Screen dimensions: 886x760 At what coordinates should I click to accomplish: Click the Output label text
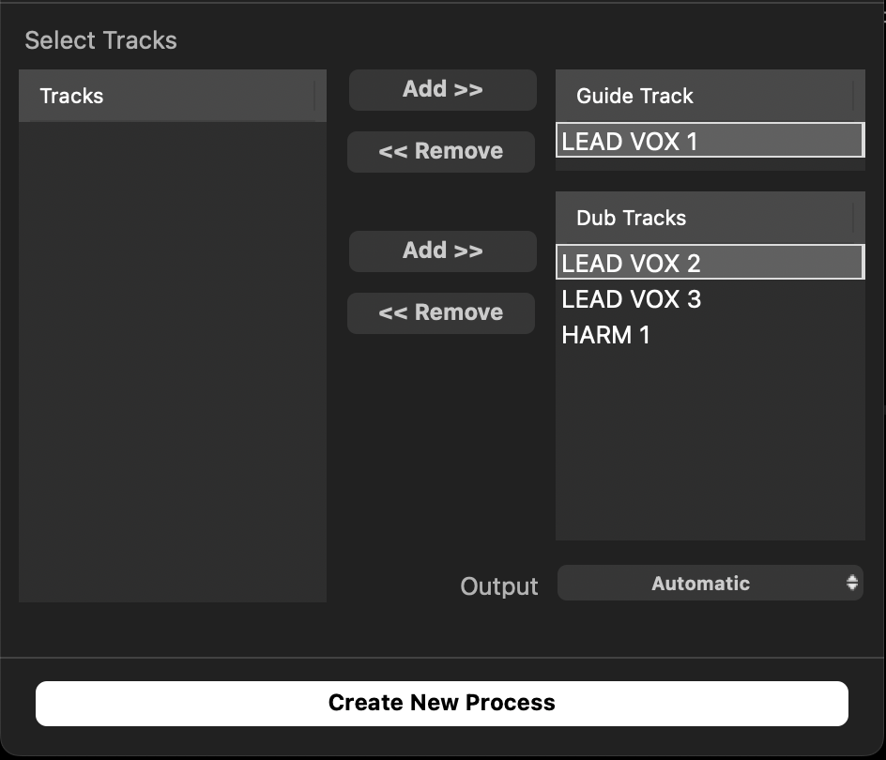499,586
